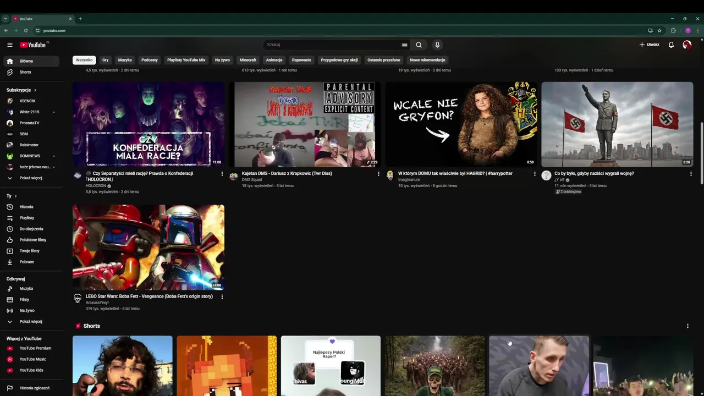Open options for Kajetan DMS video
Image resolution: width=704 pixels, height=396 pixels.
378,174
